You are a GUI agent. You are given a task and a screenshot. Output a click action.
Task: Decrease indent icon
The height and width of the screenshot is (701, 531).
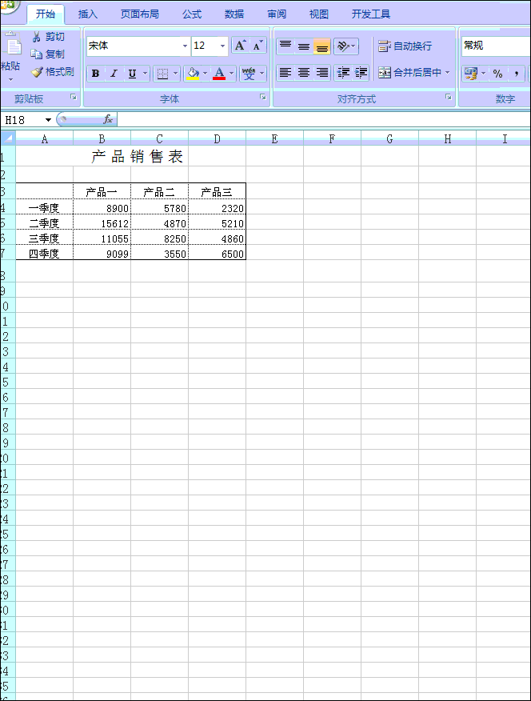(x=343, y=73)
